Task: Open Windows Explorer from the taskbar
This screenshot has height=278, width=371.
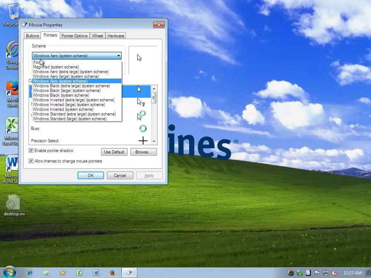Action: [x=46, y=273]
